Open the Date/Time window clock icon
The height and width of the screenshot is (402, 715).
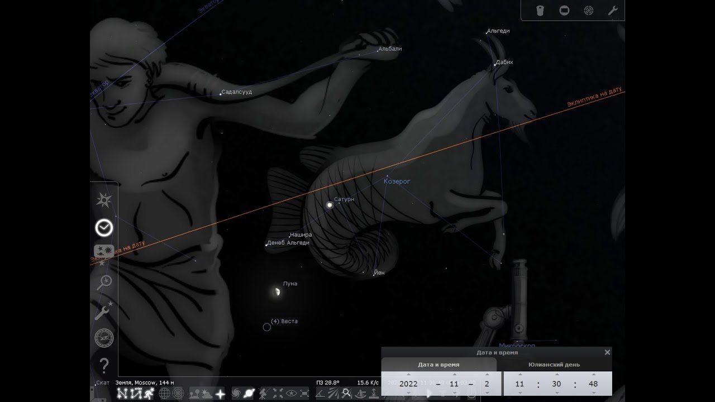click(x=104, y=228)
